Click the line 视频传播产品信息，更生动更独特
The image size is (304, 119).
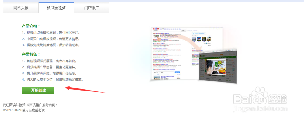pyautogui.click(x=50, y=67)
